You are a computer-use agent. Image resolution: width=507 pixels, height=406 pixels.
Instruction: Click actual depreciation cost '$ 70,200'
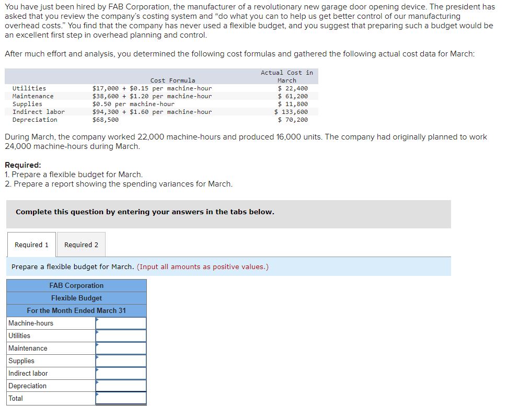[x=293, y=120]
